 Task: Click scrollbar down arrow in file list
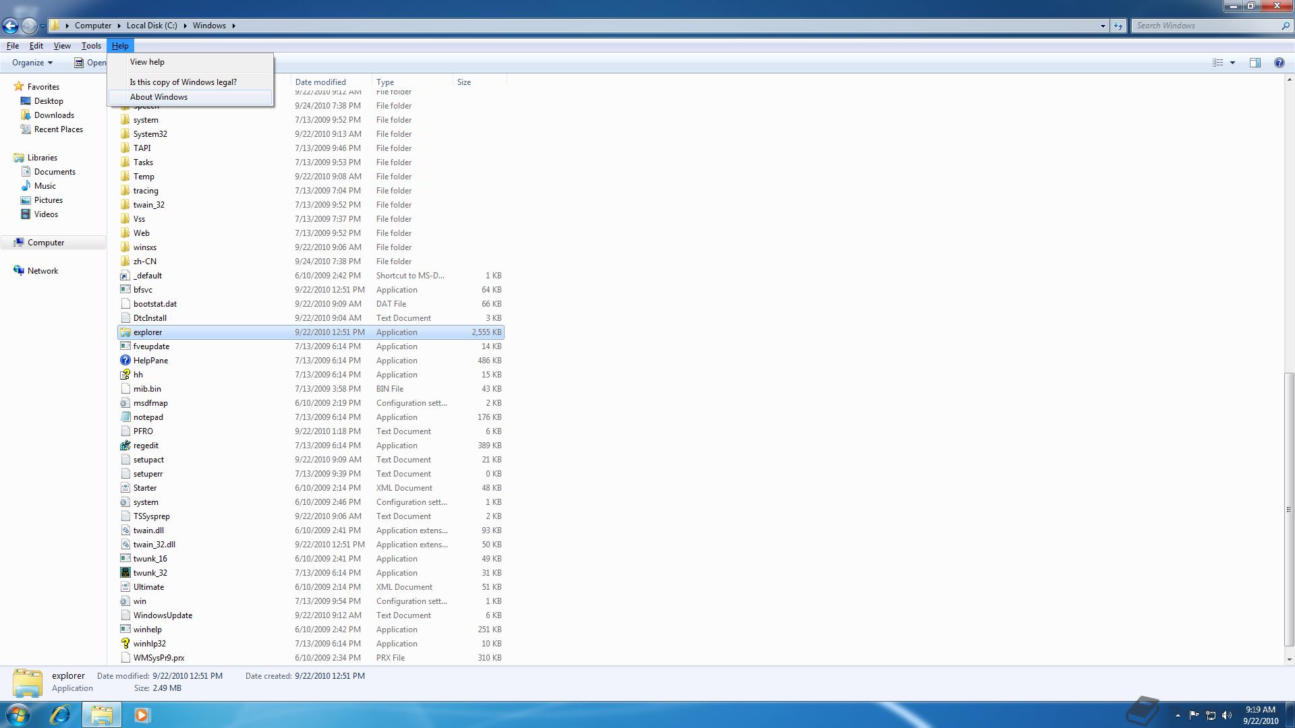click(x=1289, y=659)
